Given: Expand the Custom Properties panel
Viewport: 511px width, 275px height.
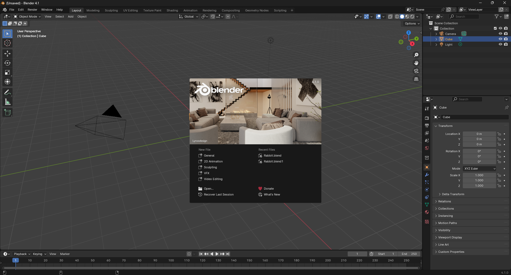Looking at the screenshot, I should click(471, 252).
